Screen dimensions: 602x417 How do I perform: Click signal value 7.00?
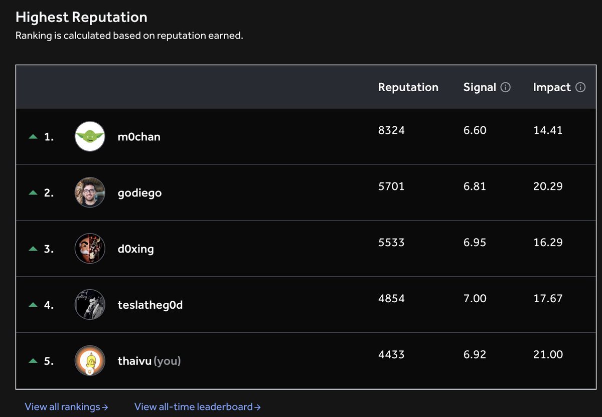pyautogui.click(x=475, y=299)
